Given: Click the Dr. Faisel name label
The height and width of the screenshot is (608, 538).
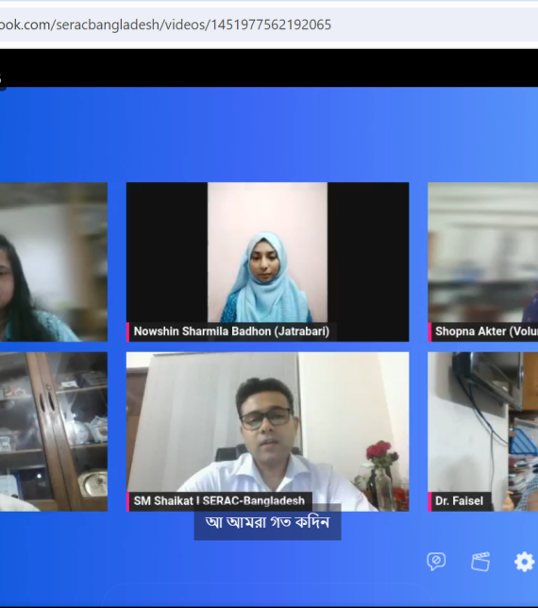Looking at the screenshot, I should (x=460, y=501).
